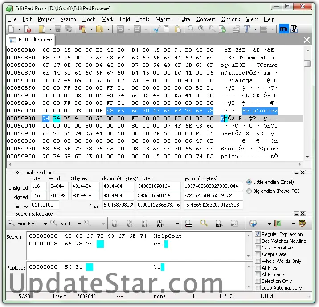Uncheck the Regular Expression checkbox

258,234
